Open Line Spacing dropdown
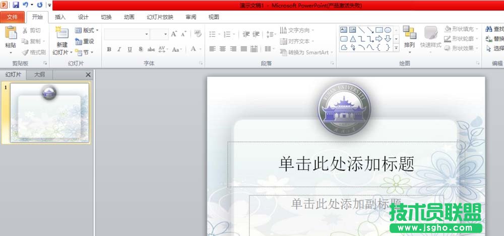The image size is (504, 236). pyautogui.click(x=271, y=34)
